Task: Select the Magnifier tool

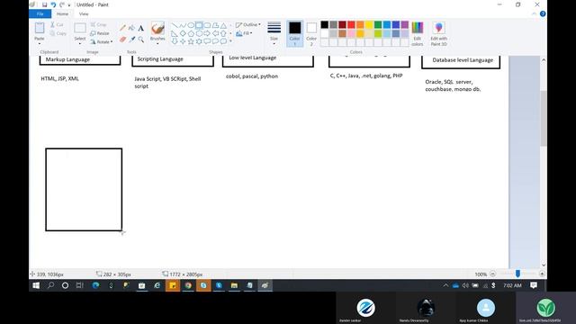Action: pyautogui.click(x=141, y=40)
